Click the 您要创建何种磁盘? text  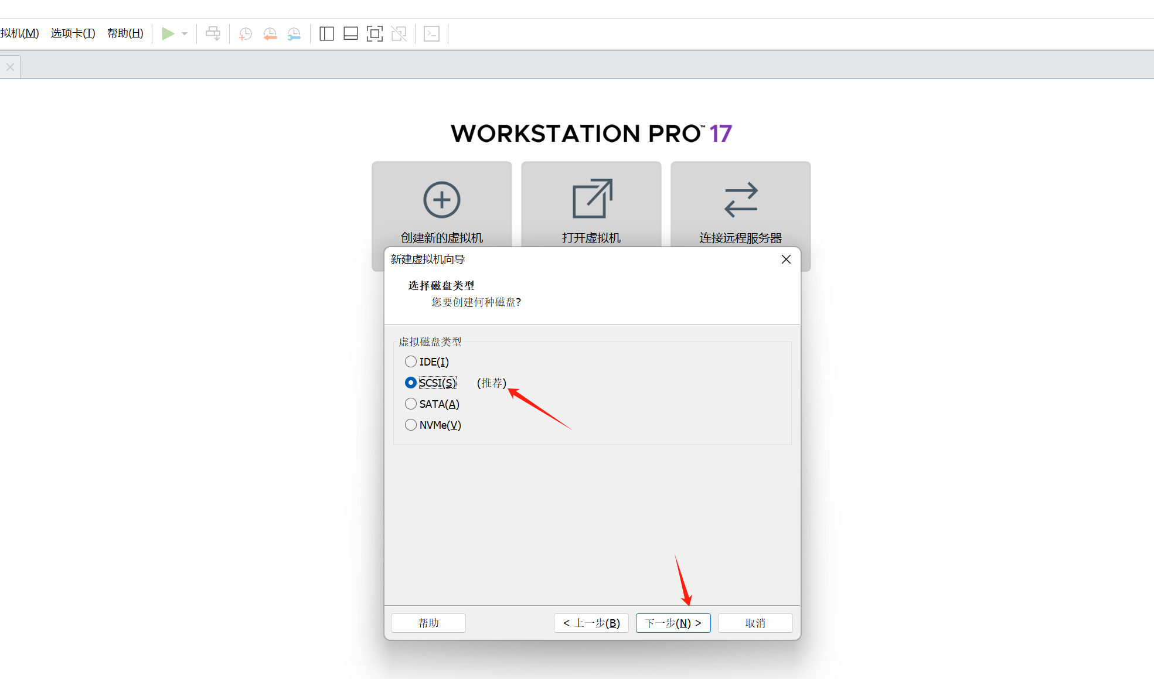pos(476,302)
